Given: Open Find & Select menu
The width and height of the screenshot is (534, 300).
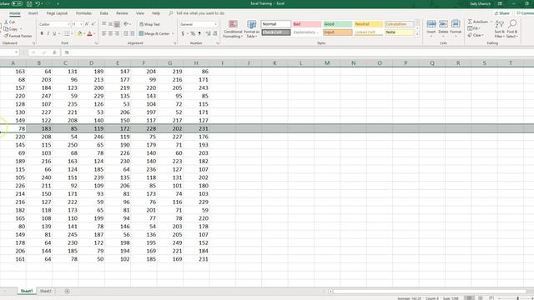Looking at the screenshot, I should point(511,29).
